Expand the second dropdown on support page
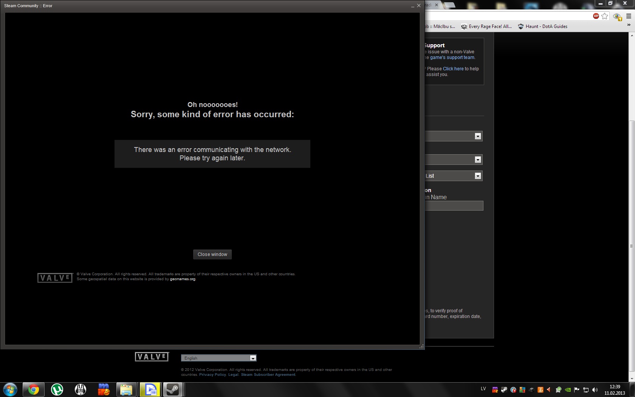The width and height of the screenshot is (635, 397). click(478, 160)
